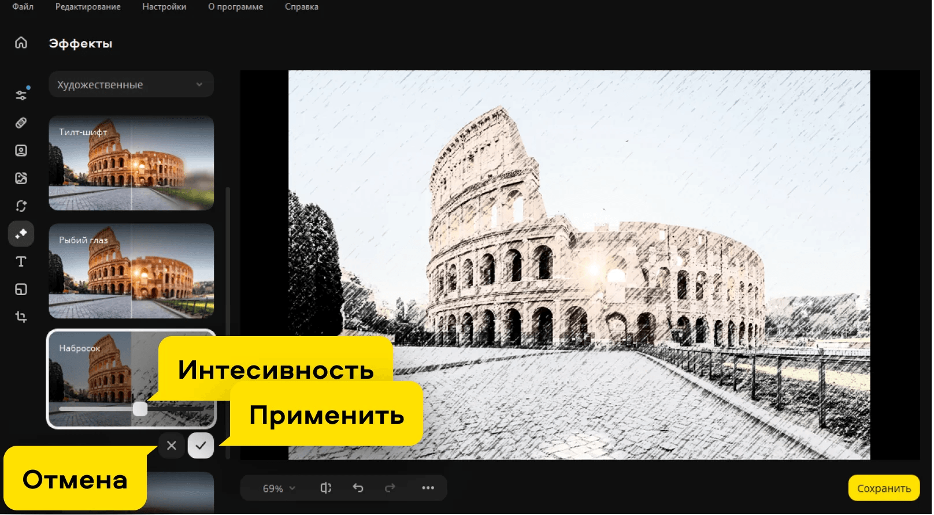This screenshot has width=934, height=515.
Task: Open the portrait tool in sidebar
Action: 21,151
